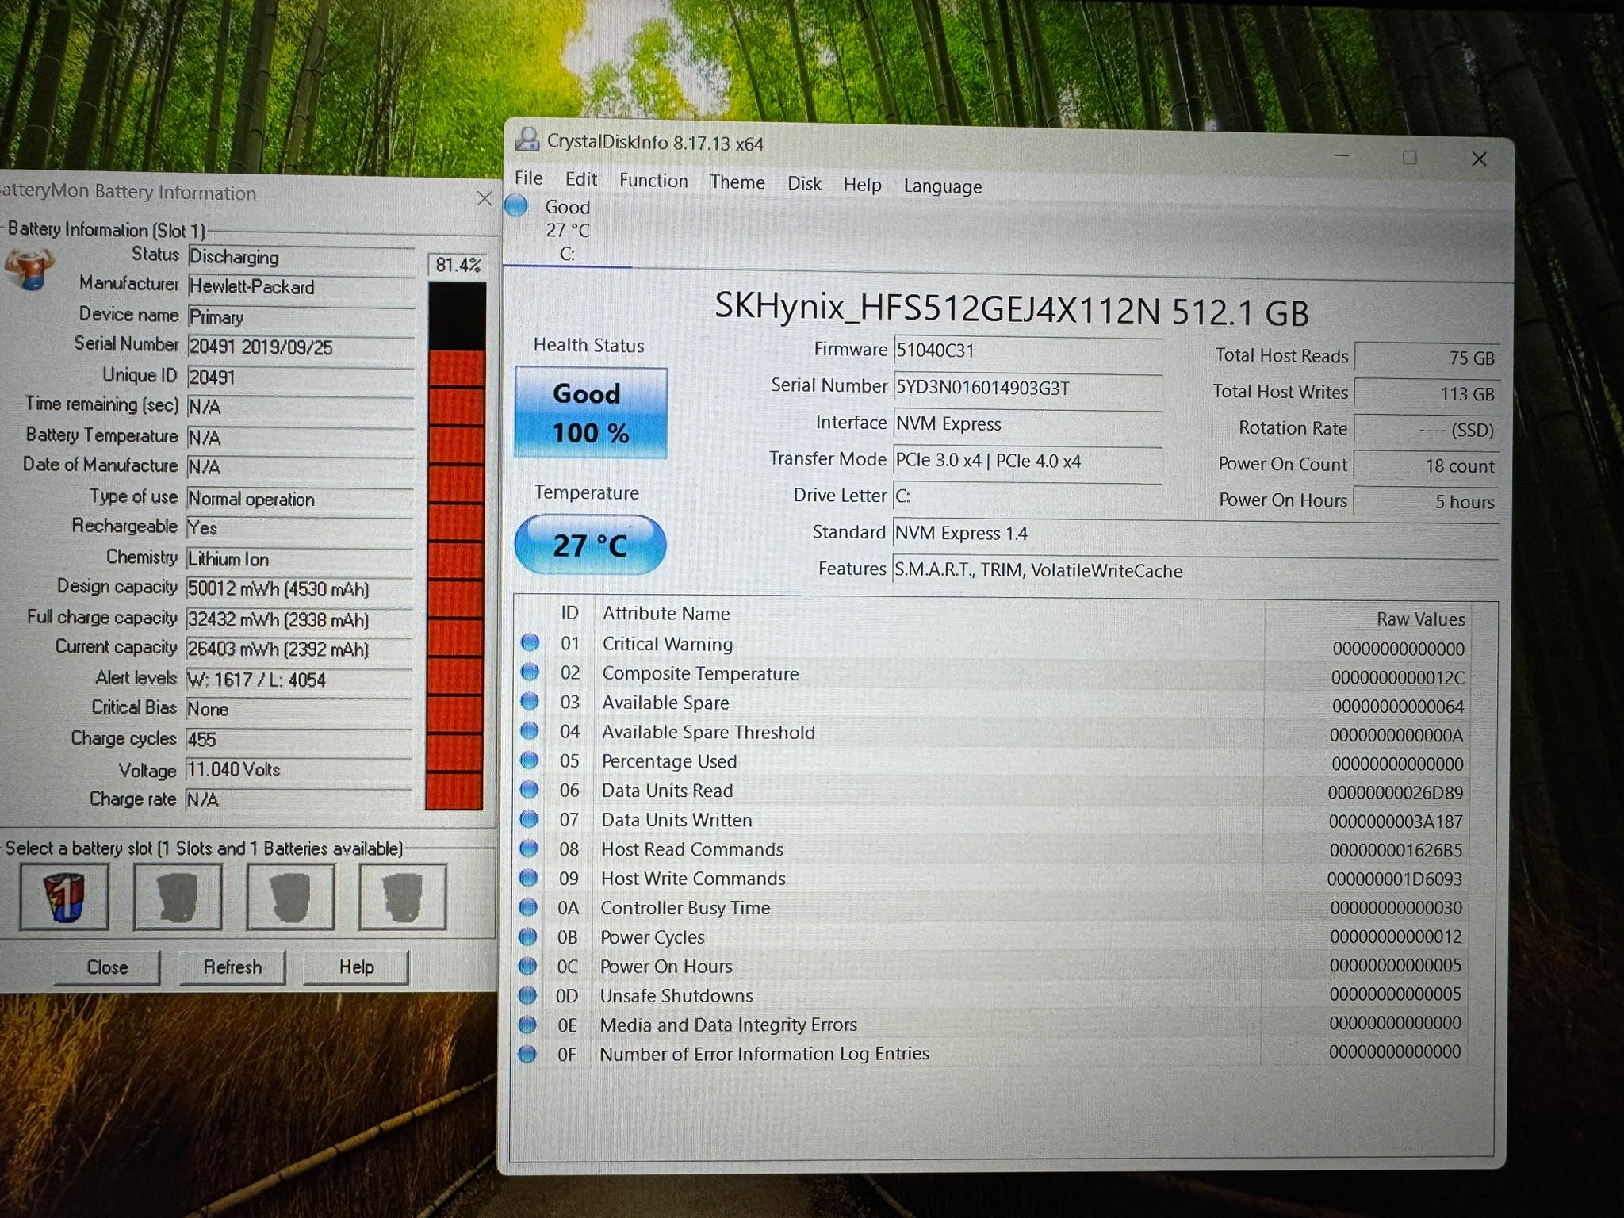Viewport: 1624px width, 1218px height.
Task: Click the Data Units Read status dot
Action: tap(529, 790)
